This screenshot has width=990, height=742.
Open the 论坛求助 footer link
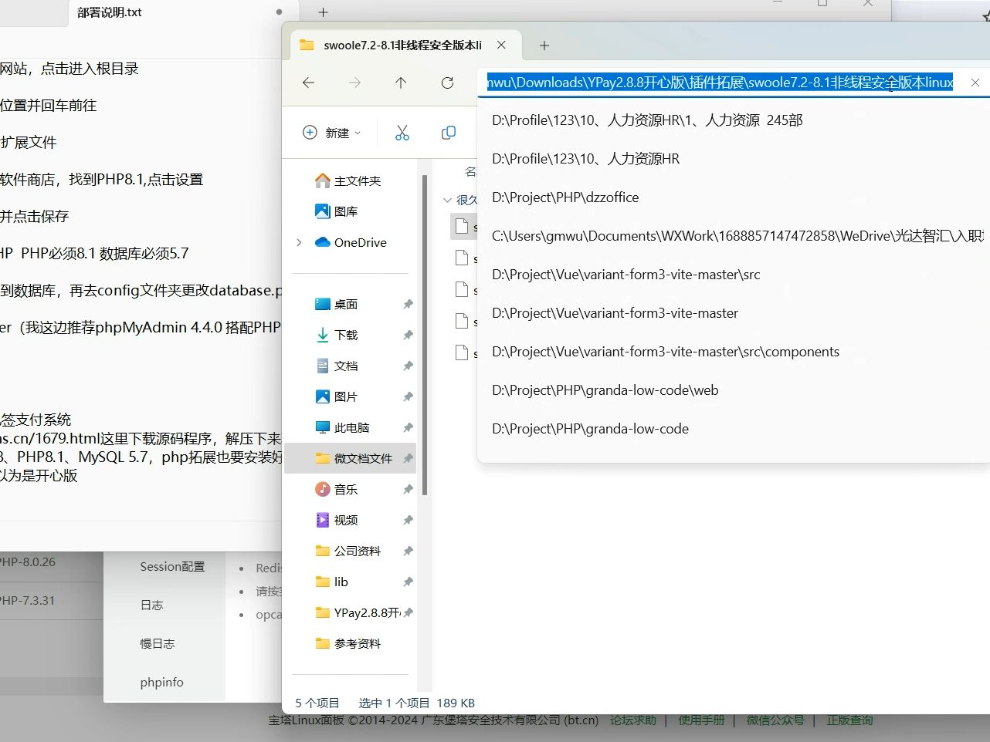coord(633,720)
